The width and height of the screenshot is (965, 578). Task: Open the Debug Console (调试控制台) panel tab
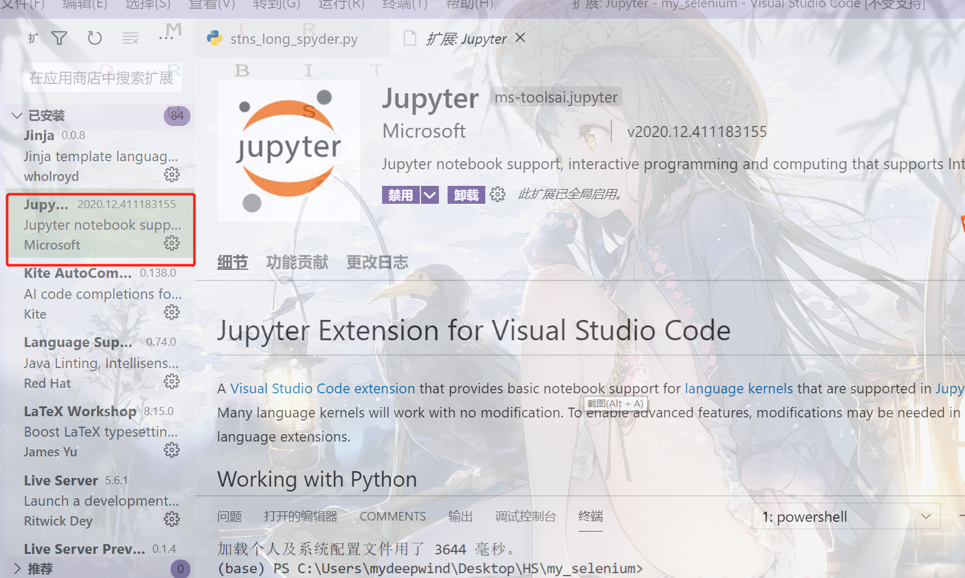(x=525, y=516)
